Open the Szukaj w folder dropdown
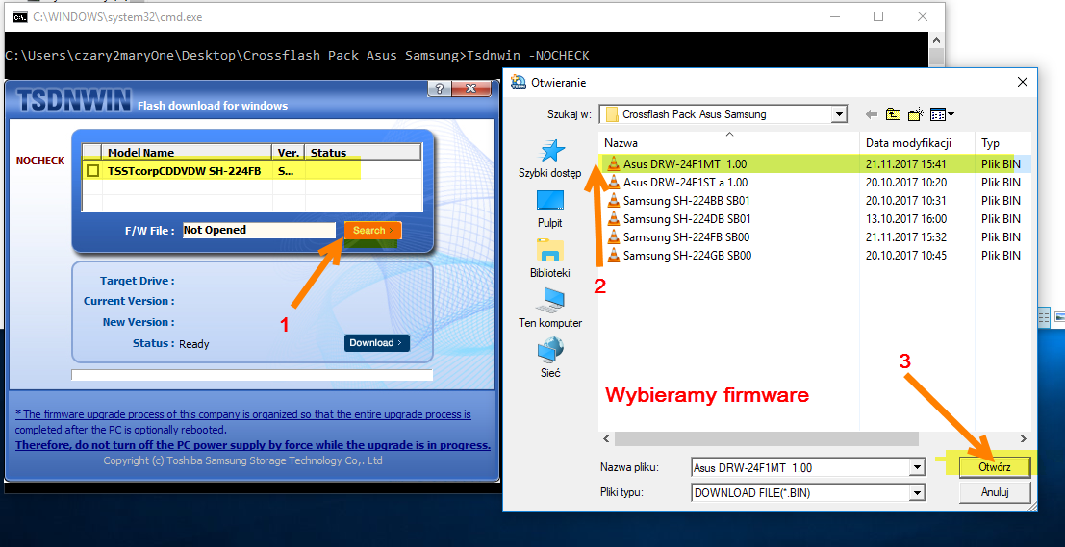 click(x=840, y=114)
